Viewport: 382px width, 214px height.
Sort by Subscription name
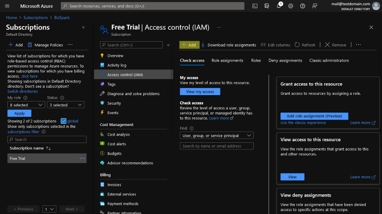click(x=30, y=148)
